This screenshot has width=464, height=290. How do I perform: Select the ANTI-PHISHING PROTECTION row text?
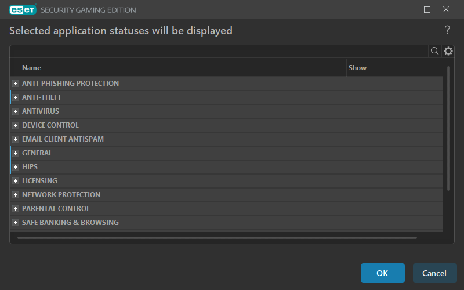70,84
